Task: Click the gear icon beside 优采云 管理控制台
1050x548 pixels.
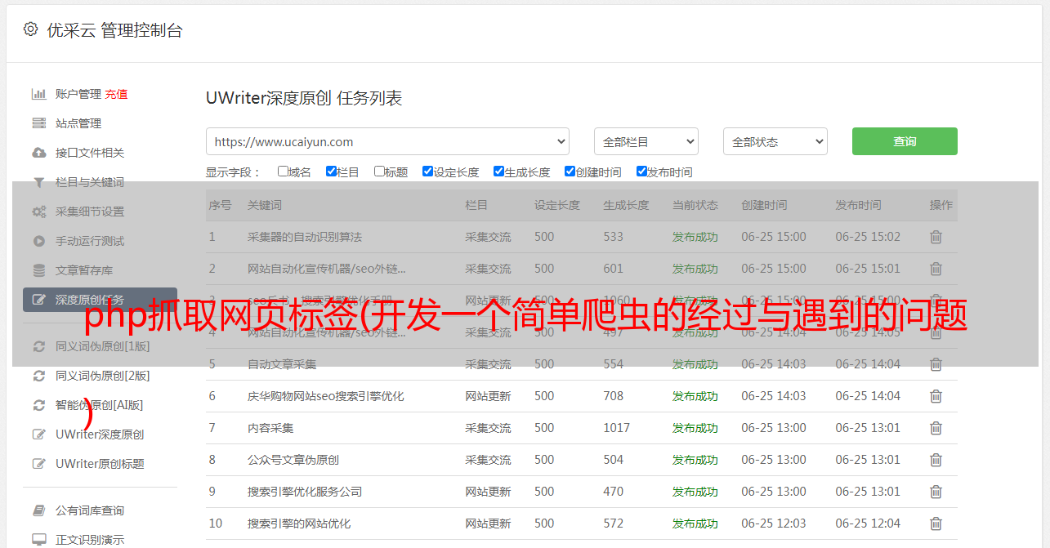Action: [30, 29]
